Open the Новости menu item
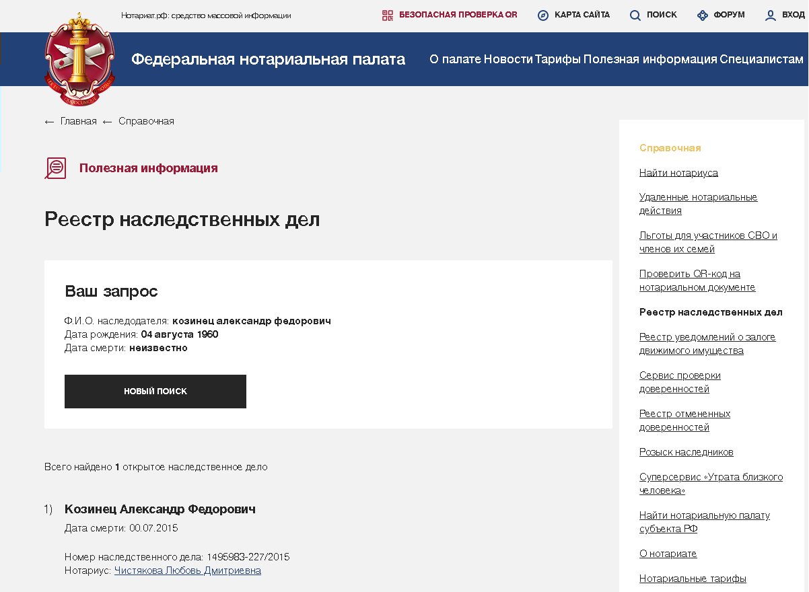The height and width of the screenshot is (592, 809). pyautogui.click(x=508, y=59)
